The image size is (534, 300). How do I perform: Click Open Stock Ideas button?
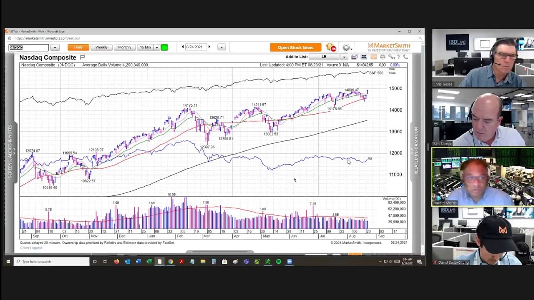[x=295, y=47]
